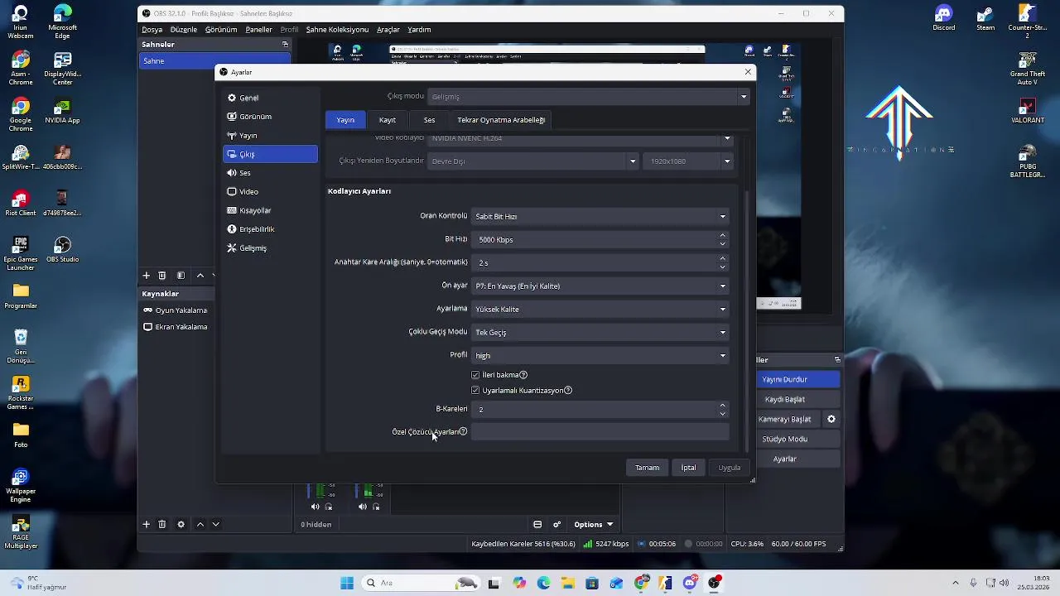Switch to Kayıt output tab
The width and height of the screenshot is (1060, 596).
pyautogui.click(x=387, y=120)
